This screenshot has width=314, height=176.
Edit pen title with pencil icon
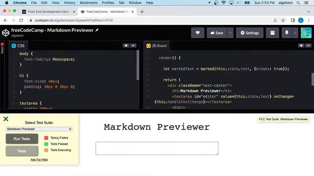[97, 30]
